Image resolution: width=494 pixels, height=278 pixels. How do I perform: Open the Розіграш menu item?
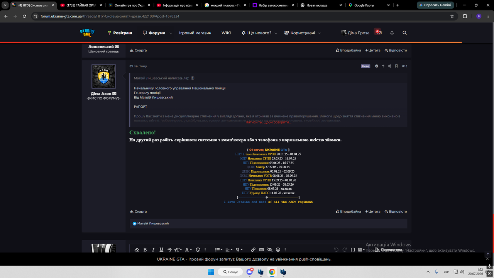tap(120, 33)
